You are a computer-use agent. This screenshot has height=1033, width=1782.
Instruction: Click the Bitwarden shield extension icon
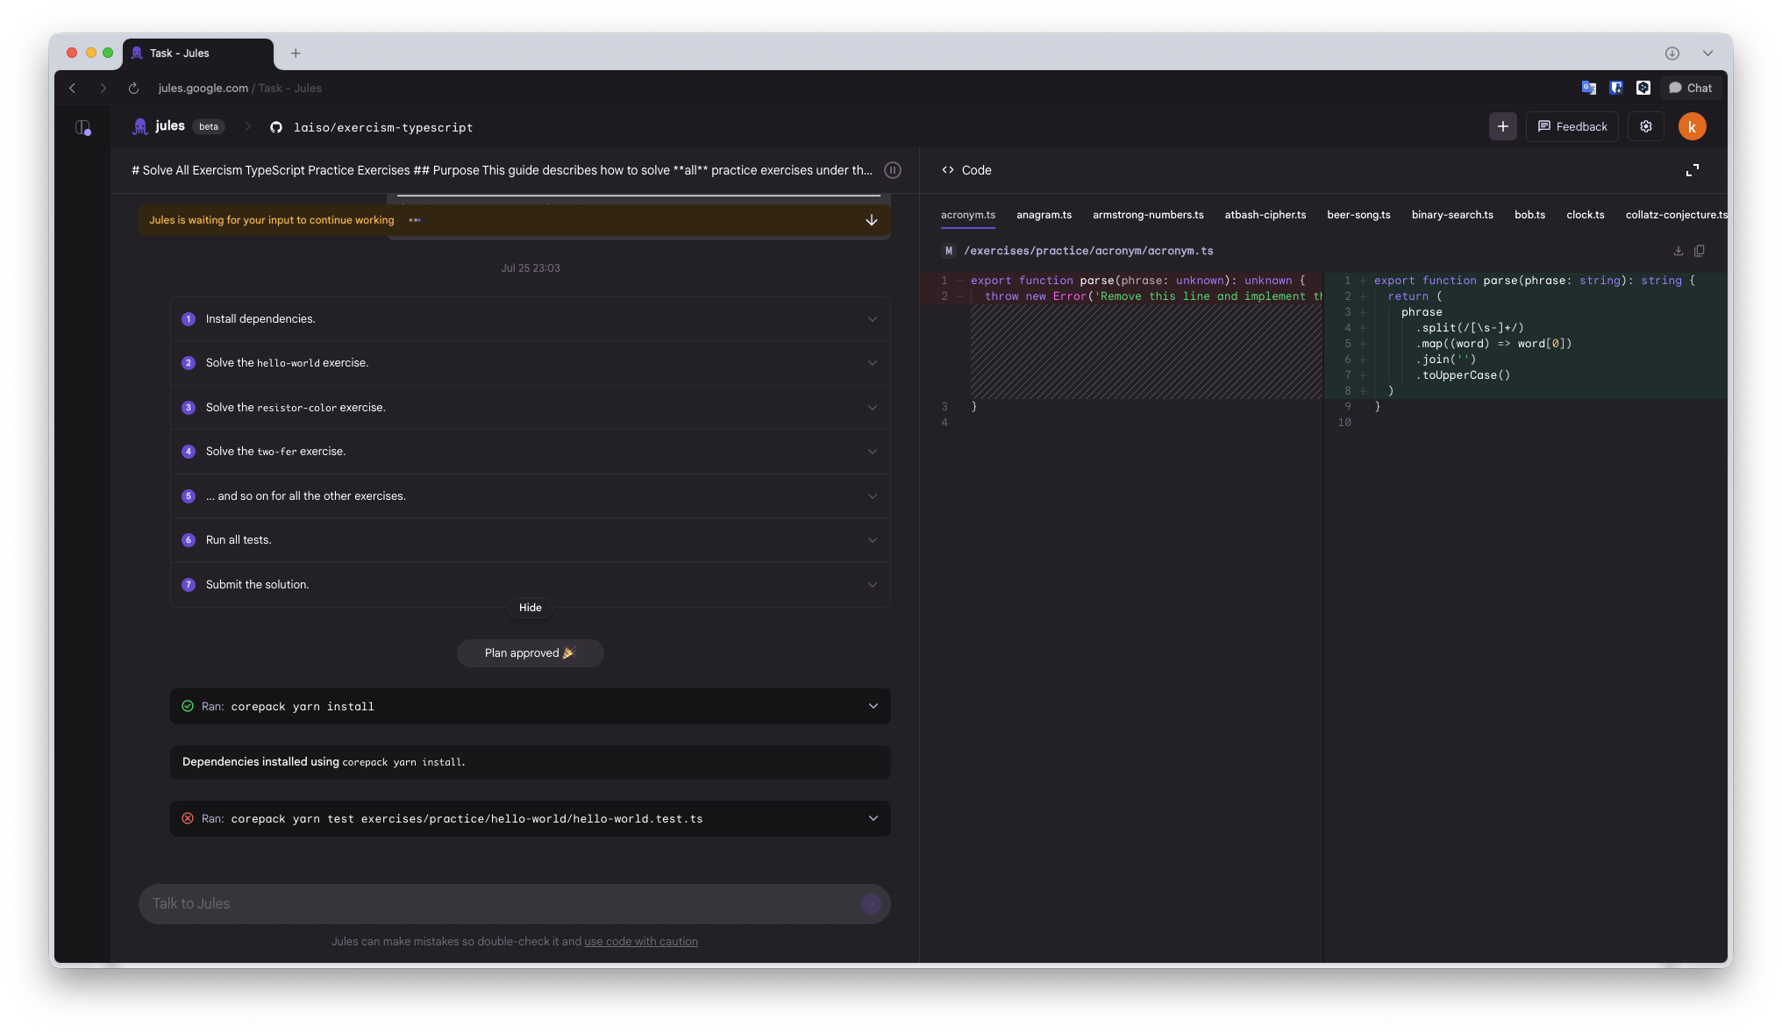click(x=1616, y=88)
